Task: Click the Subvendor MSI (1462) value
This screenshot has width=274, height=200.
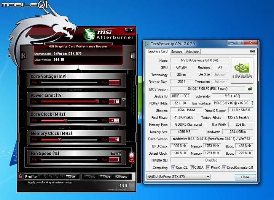Action: (232, 96)
